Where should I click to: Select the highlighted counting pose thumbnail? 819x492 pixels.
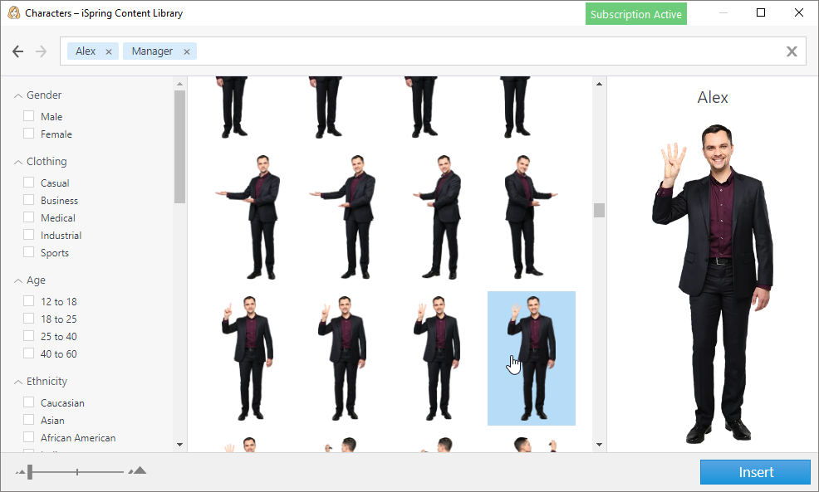pos(532,358)
